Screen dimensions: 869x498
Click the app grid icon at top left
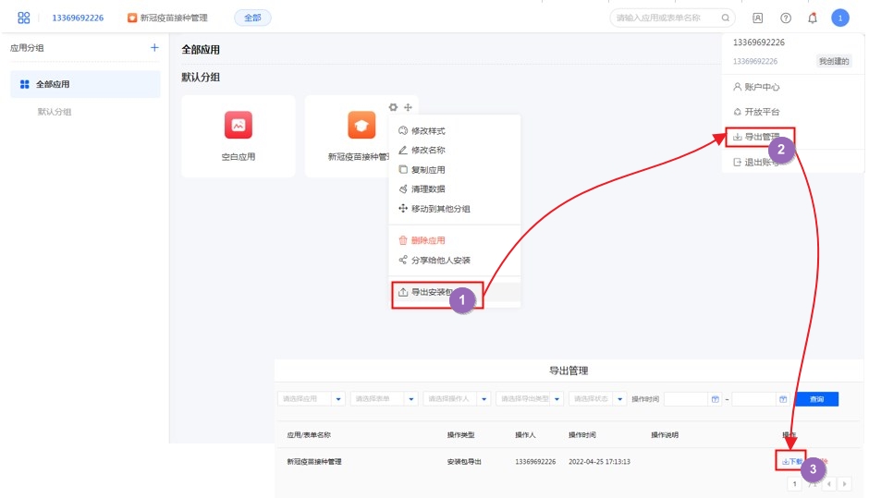[24, 18]
